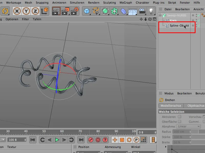Toggle the Oberfläche checkbox
This screenshot has height=153, width=205.
pyautogui.click(x=179, y=122)
